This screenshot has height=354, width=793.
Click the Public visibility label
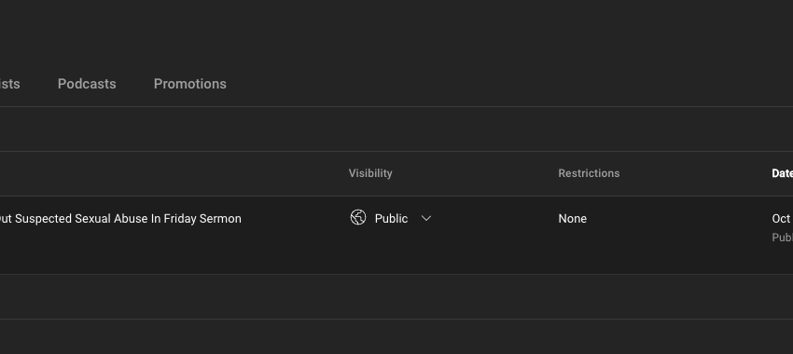tap(391, 219)
